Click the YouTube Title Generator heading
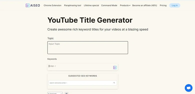195x94 pixels. pos(90,20)
